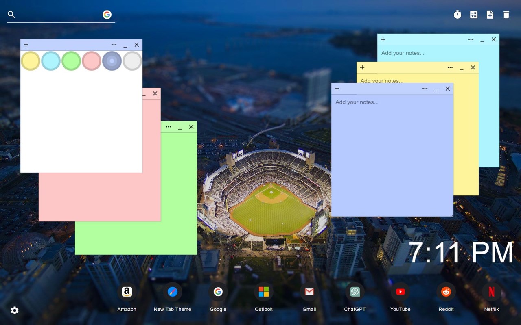Click the purple note's corner resize handle
Screen dimensions: 521x325
pyautogui.click(x=451, y=214)
